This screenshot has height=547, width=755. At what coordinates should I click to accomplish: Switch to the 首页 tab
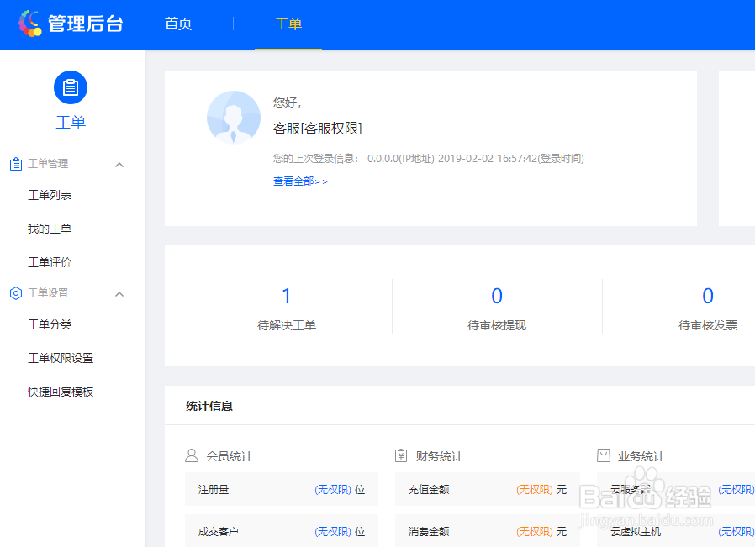pos(178,24)
